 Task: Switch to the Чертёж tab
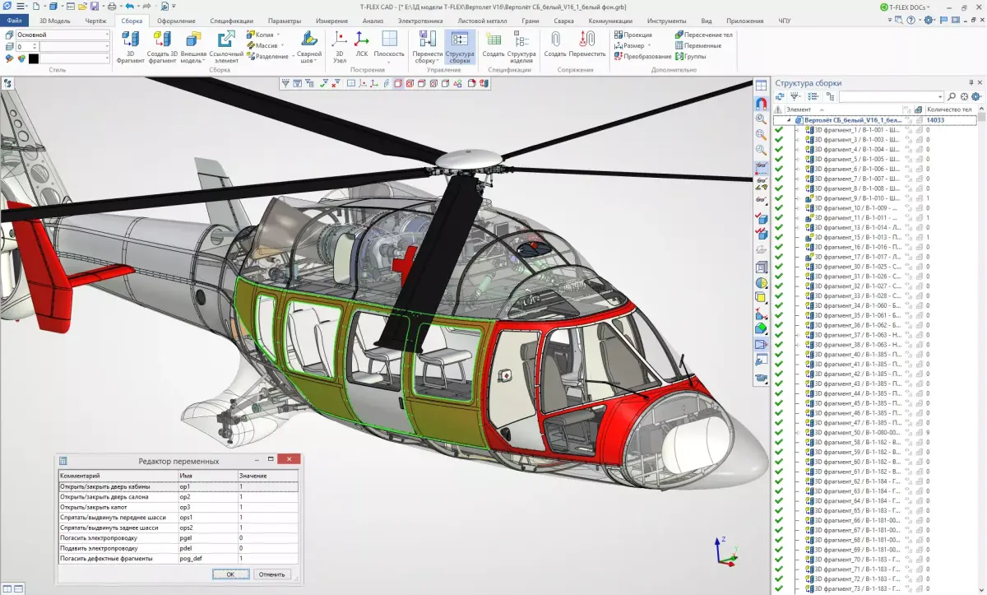pyautogui.click(x=95, y=21)
